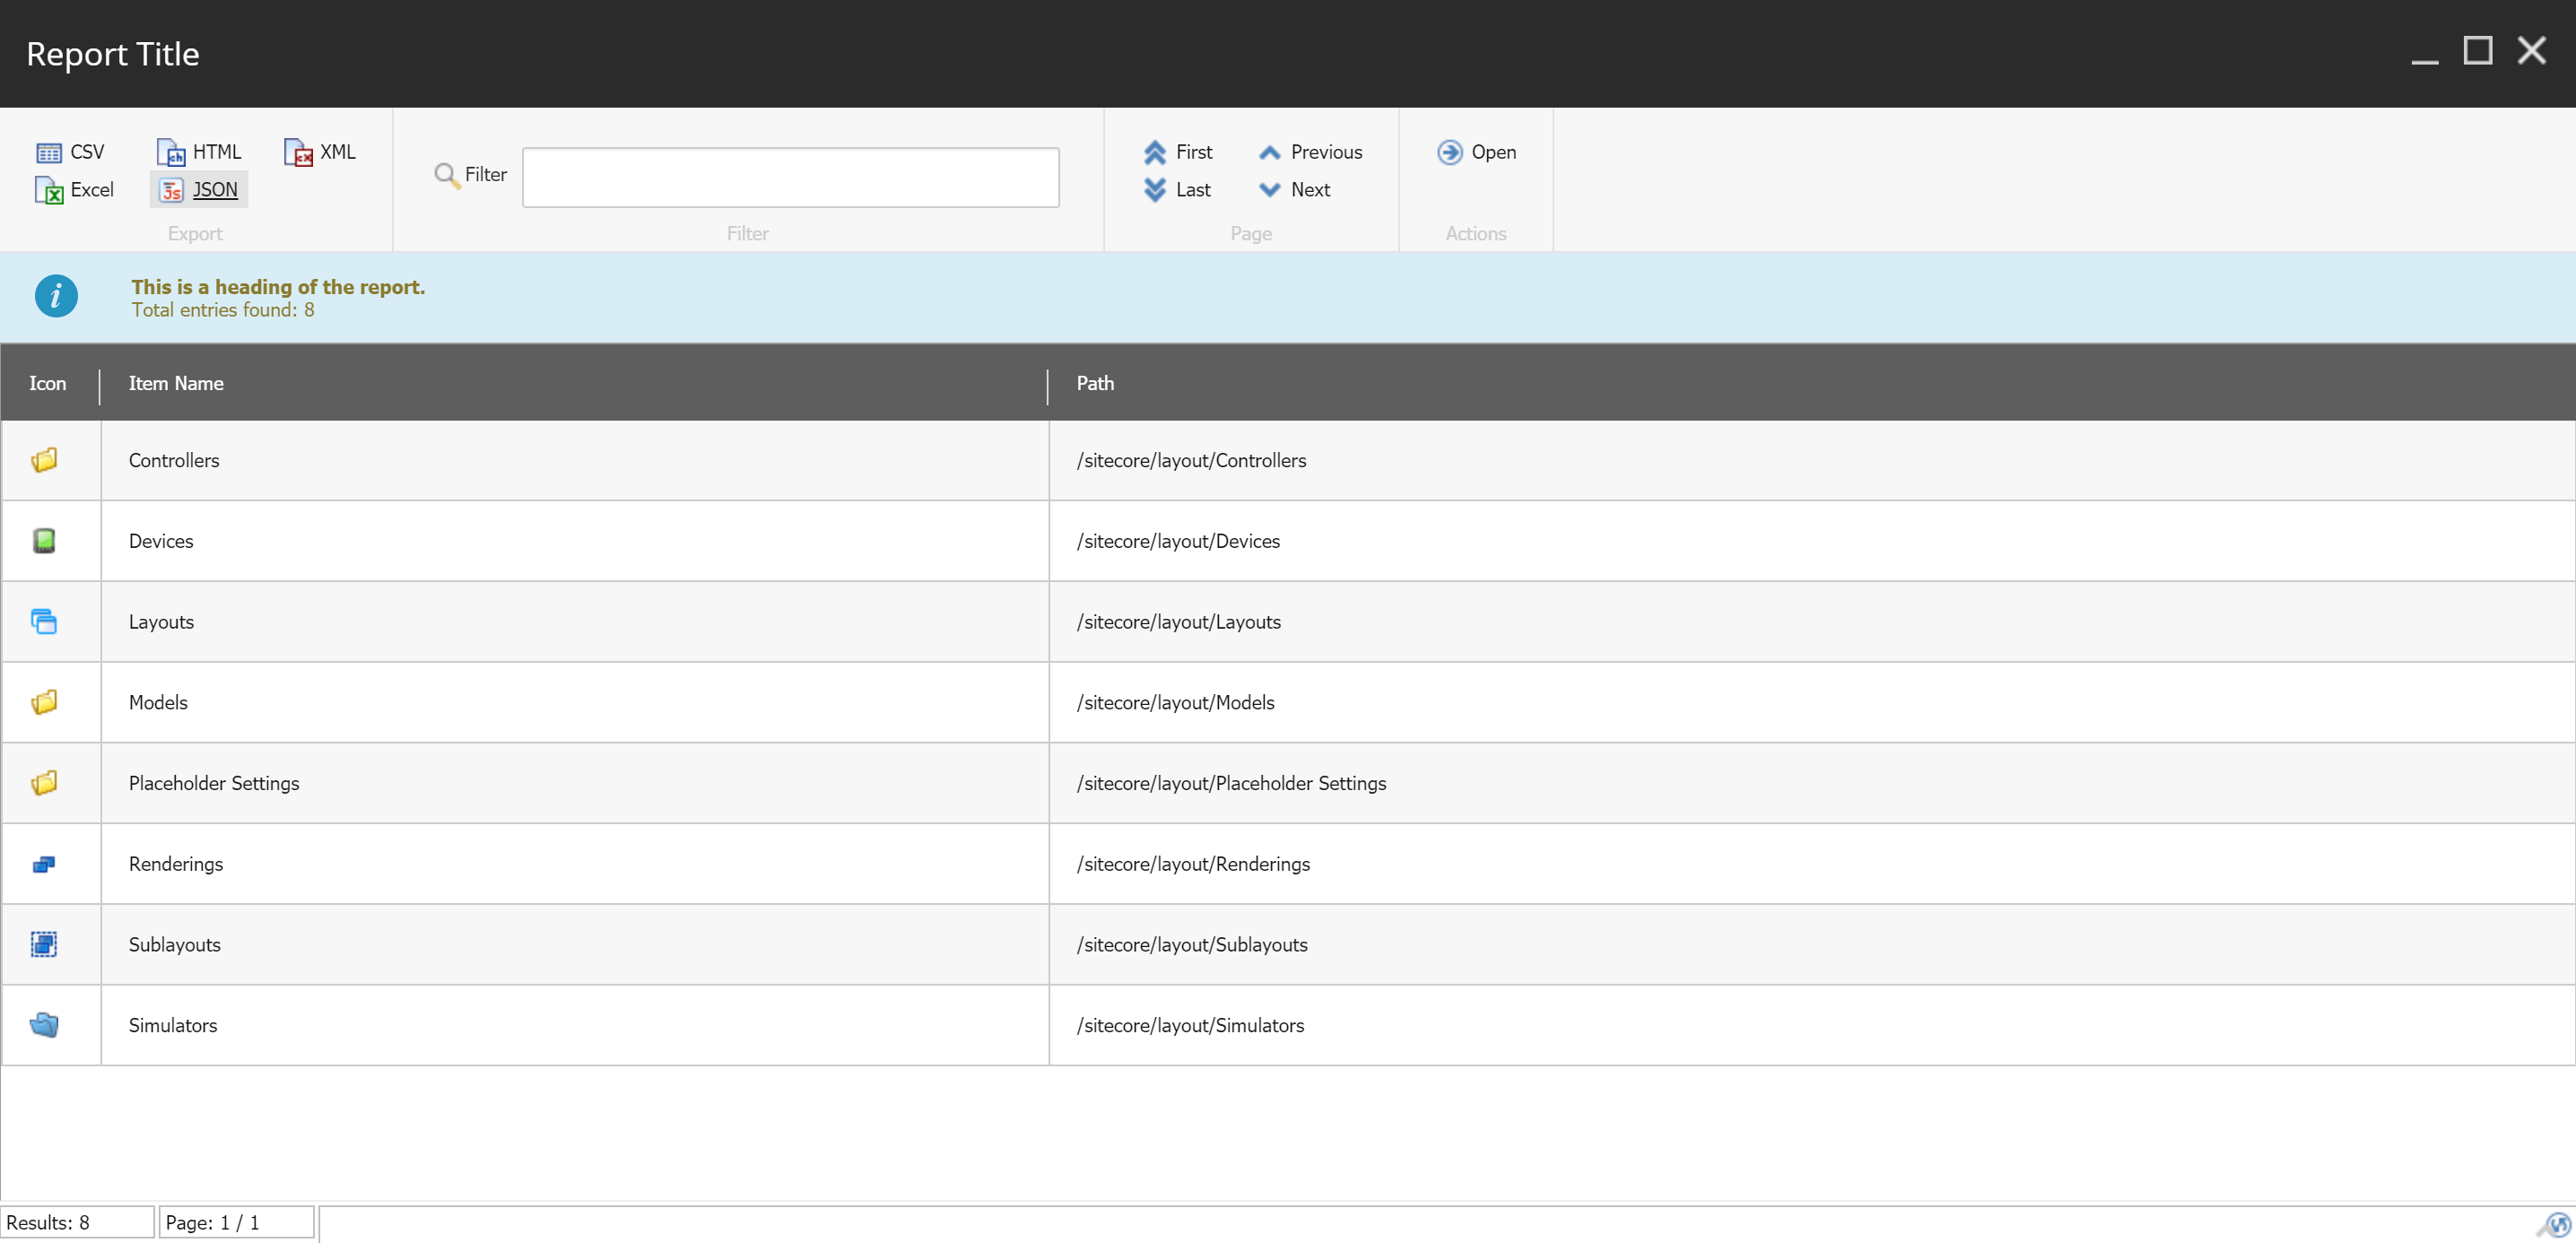Click the Models folder icon
2576x1243 pixels.
tap(44, 702)
